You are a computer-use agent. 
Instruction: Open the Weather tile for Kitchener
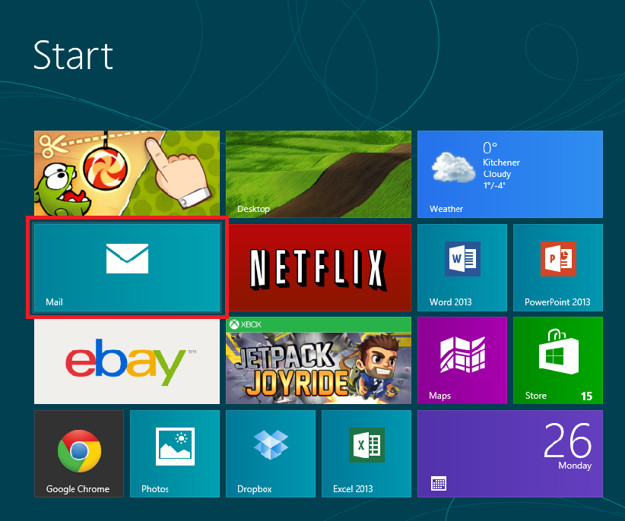click(509, 175)
